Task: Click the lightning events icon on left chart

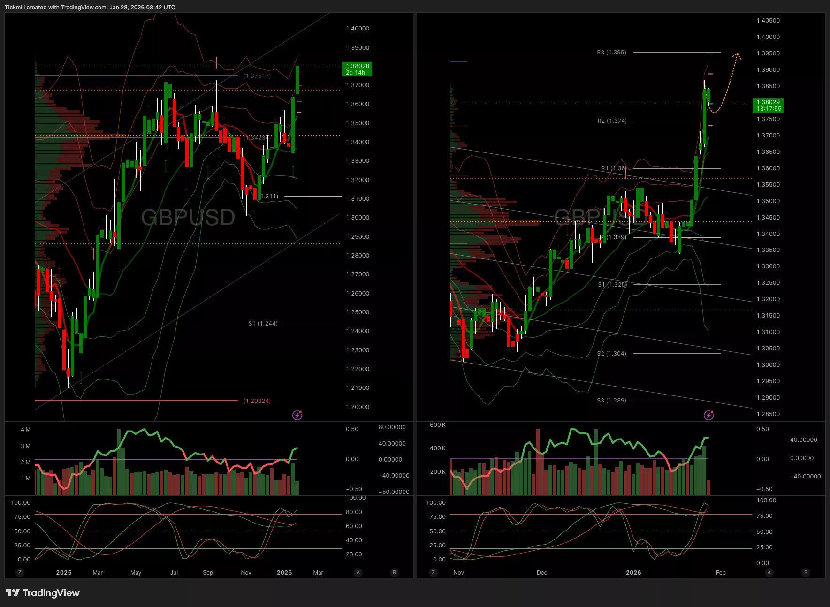Action: 297,415
